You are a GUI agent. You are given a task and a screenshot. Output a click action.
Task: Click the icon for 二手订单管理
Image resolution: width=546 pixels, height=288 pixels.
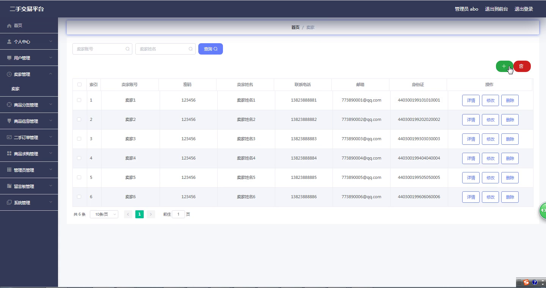click(x=9, y=138)
